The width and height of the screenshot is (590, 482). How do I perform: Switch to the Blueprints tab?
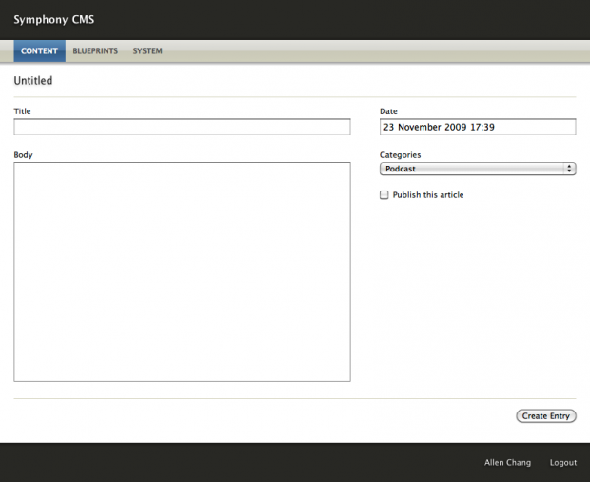pyautogui.click(x=95, y=50)
